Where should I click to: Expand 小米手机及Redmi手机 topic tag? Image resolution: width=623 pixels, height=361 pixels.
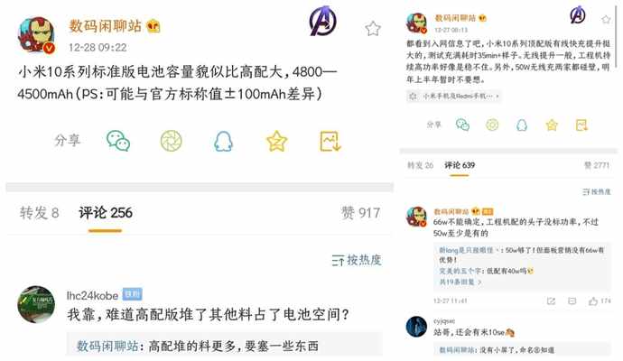point(453,96)
